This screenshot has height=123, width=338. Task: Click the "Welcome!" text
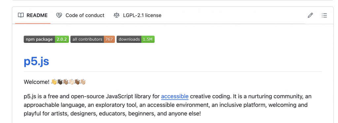(37, 82)
